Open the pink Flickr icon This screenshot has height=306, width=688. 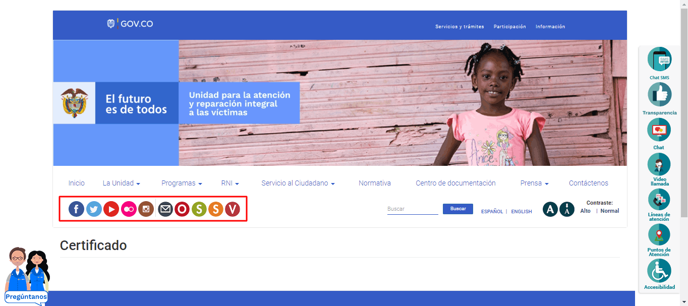tap(129, 209)
